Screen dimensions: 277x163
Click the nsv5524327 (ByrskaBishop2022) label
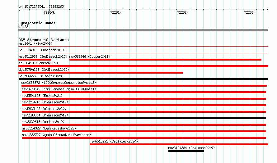(49, 128)
